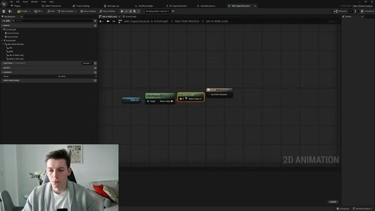
Task: Open the Window menu
Action: [34, 2]
